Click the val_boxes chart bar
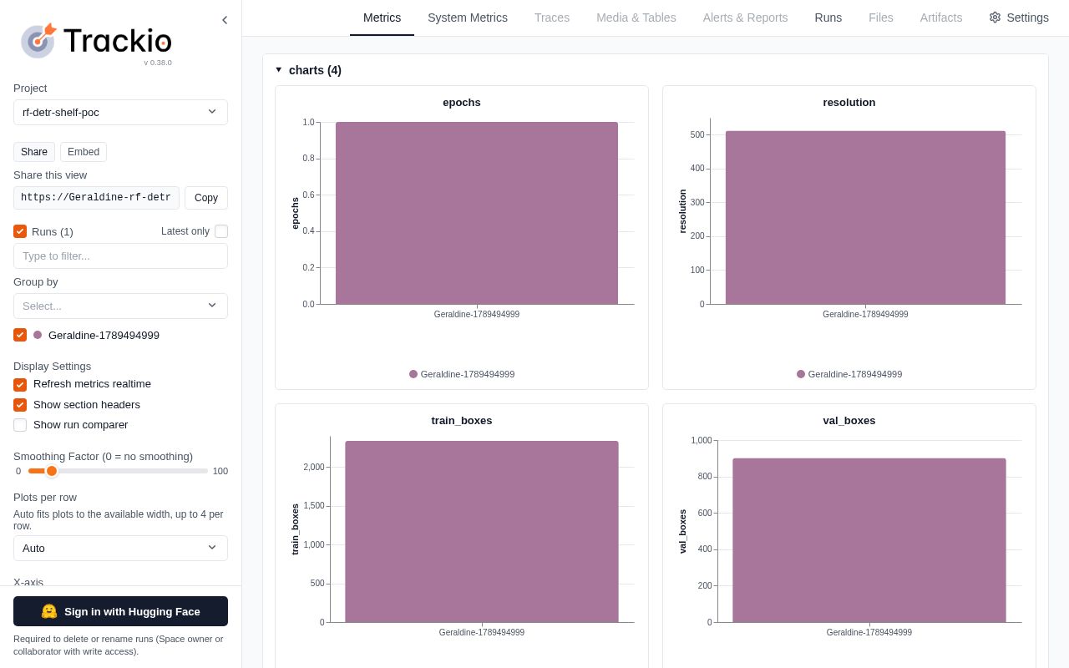The image size is (1069, 668). (x=869, y=540)
